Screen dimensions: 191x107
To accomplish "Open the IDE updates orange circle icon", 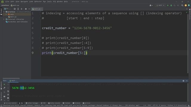I will (x=186, y=5).
